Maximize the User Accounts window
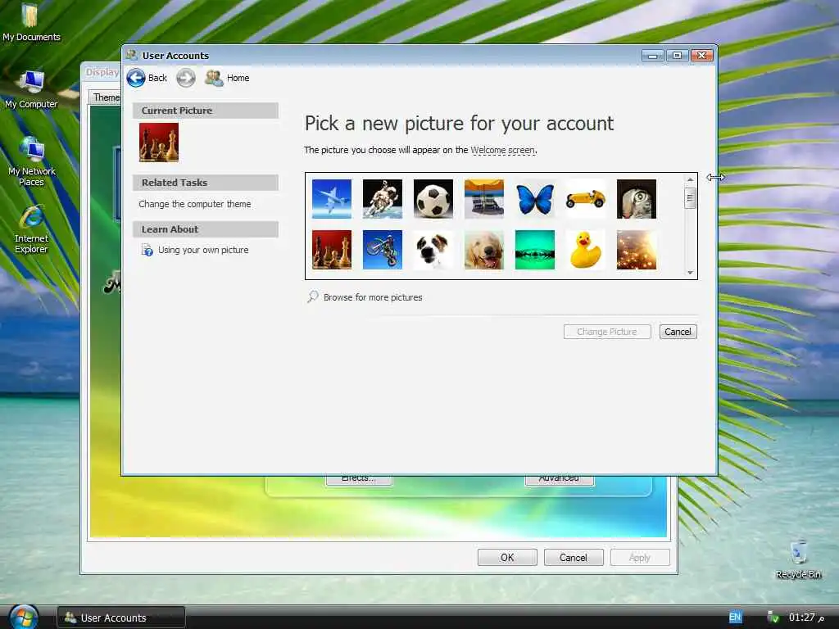 point(677,56)
